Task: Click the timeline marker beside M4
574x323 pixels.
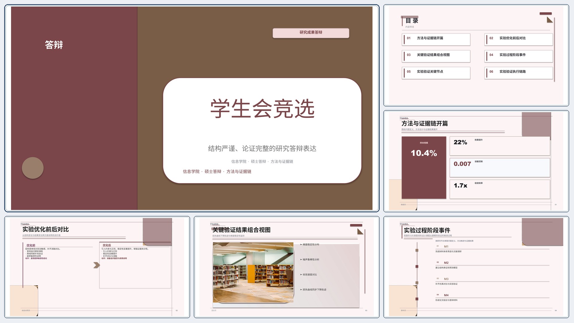Action: 417,299
